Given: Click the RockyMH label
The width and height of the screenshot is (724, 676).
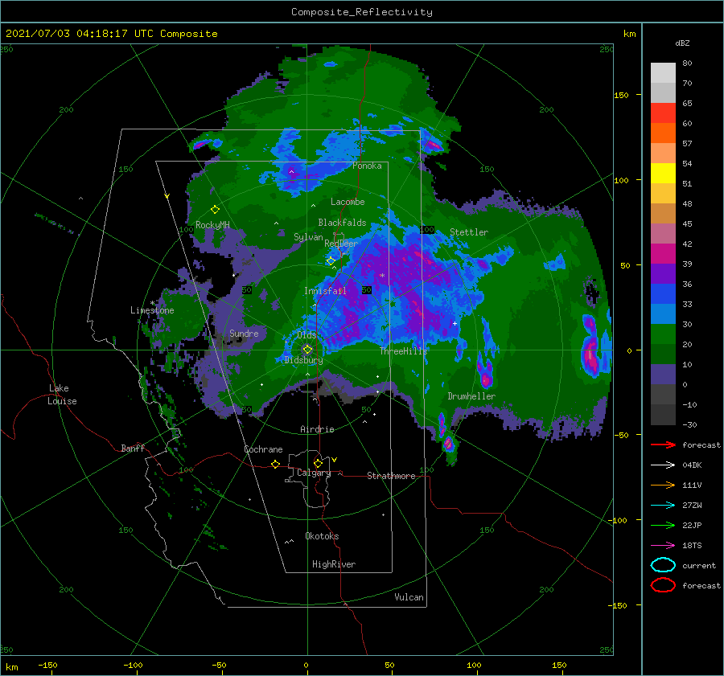Looking at the screenshot, I should click(212, 225).
